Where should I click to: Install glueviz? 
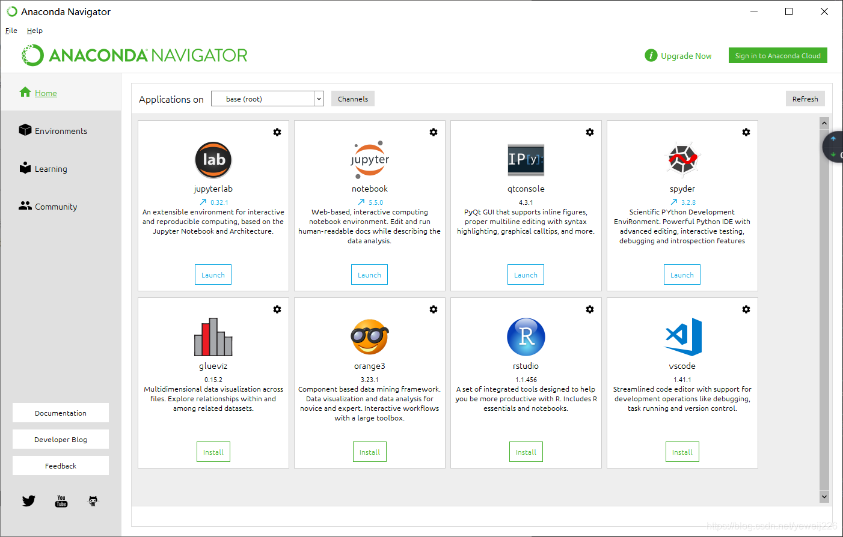[213, 452]
